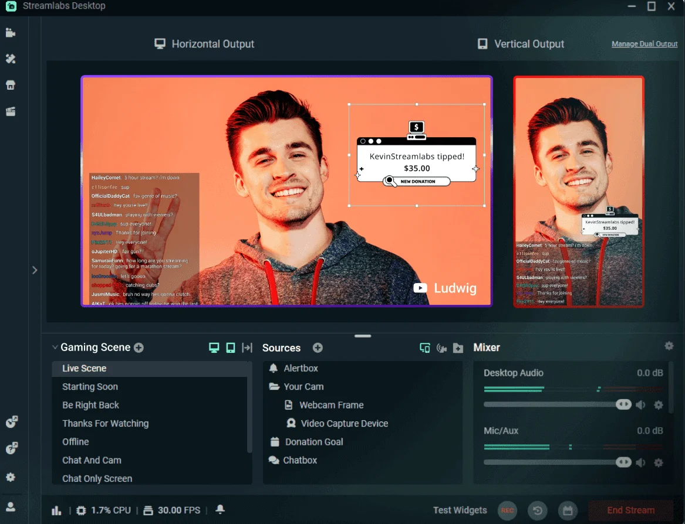Open the Editor camera icon in sidebar
Screen dimensions: 685x524
pyautogui.click(x=10, y=33)
